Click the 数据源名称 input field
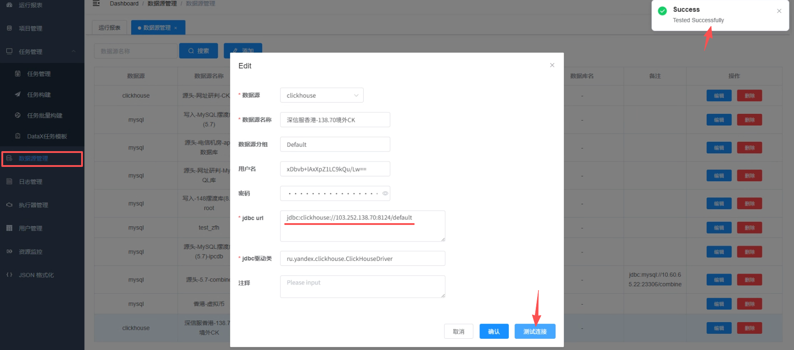Image resolution: width=794 pixels, height=350 pixels. click(x=335, y=120)
